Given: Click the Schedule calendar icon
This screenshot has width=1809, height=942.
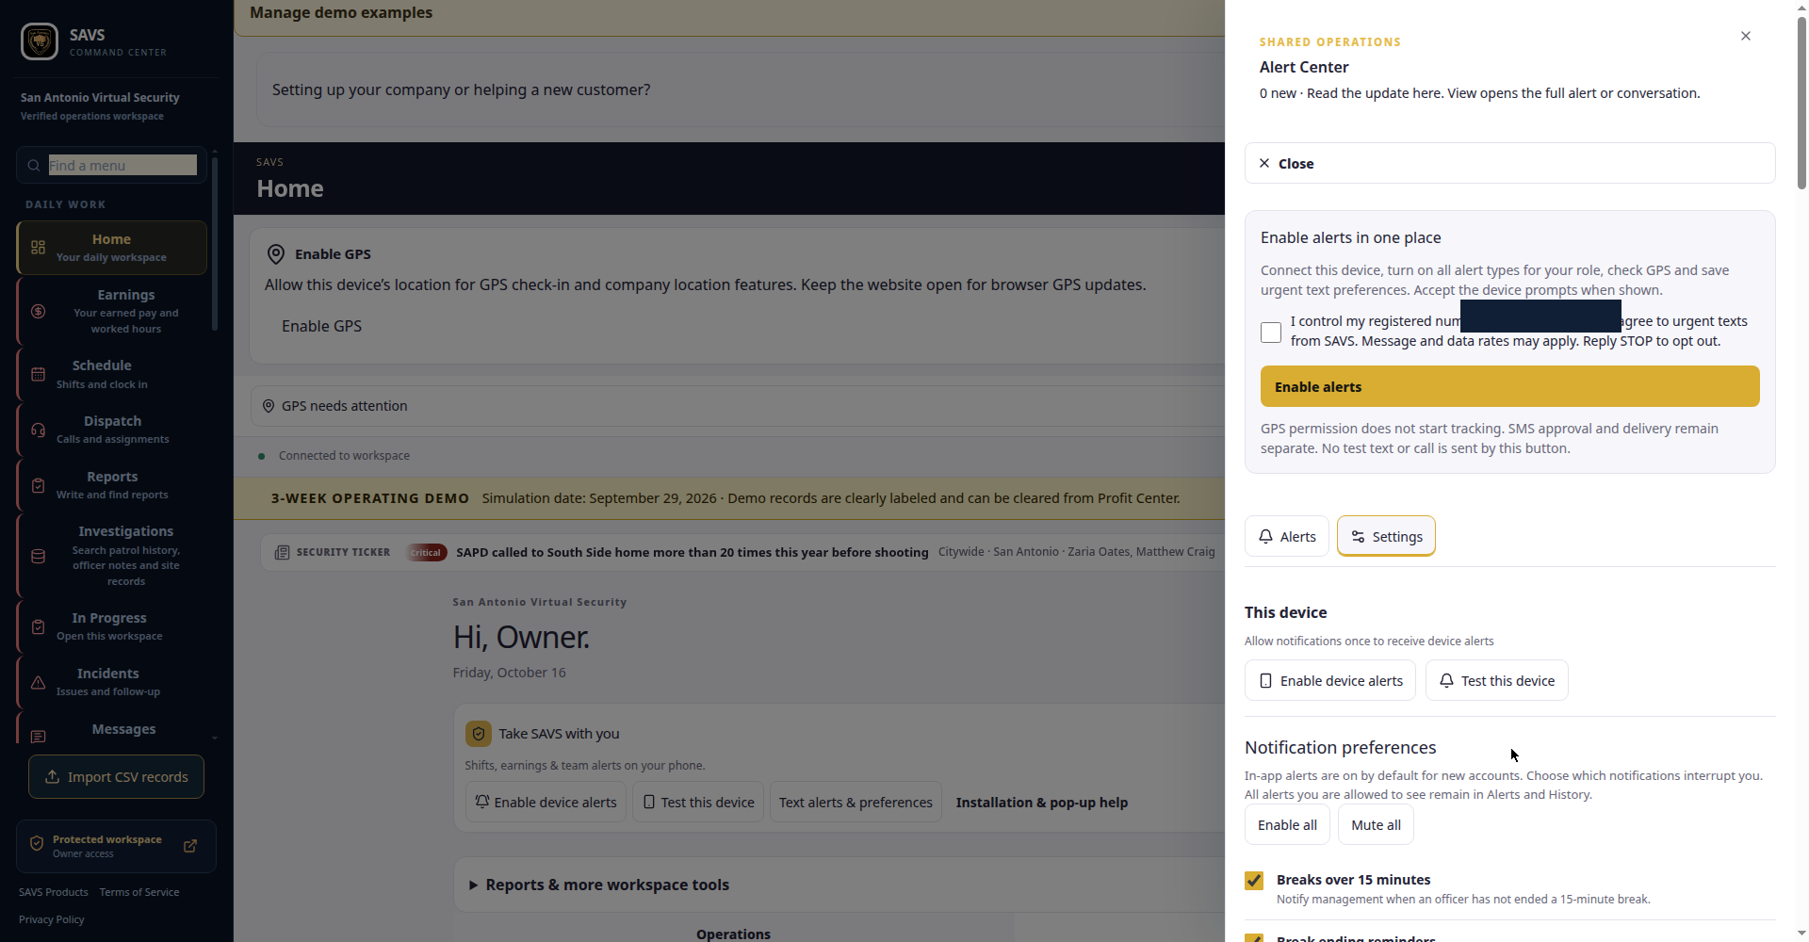Looking at the screenshot, I should [x=39, y=374].
